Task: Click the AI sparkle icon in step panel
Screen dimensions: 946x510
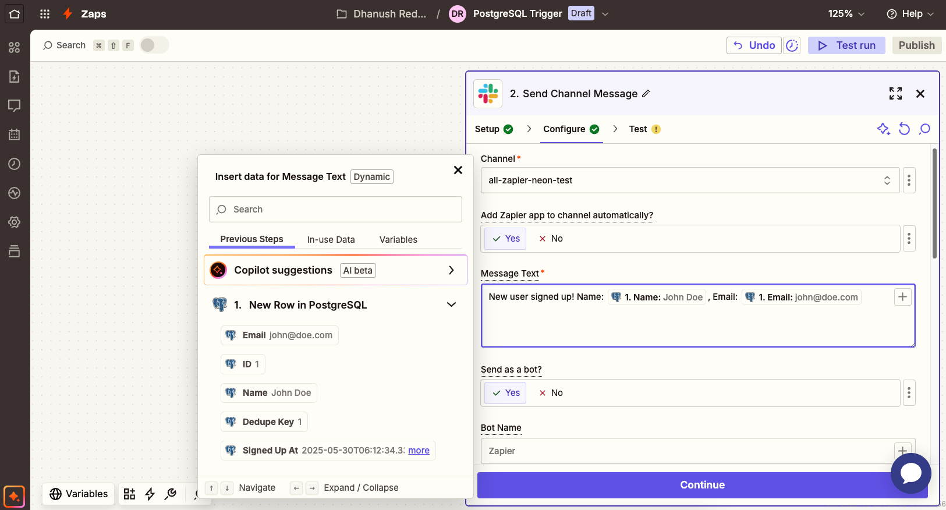Action: (x=883, y=129)
